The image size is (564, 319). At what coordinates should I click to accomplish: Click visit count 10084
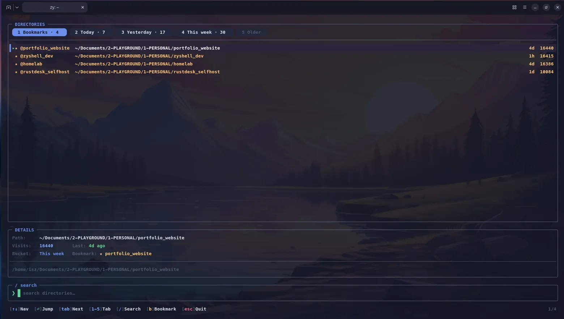(547, 72)
